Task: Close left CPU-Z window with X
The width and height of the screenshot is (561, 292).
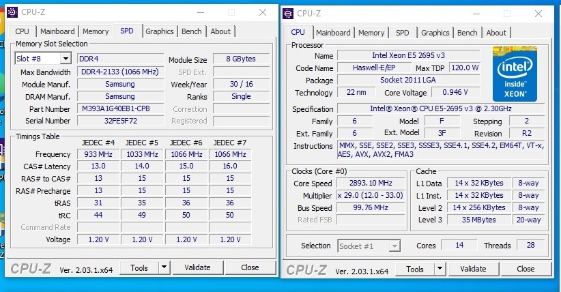Action: 263,12
